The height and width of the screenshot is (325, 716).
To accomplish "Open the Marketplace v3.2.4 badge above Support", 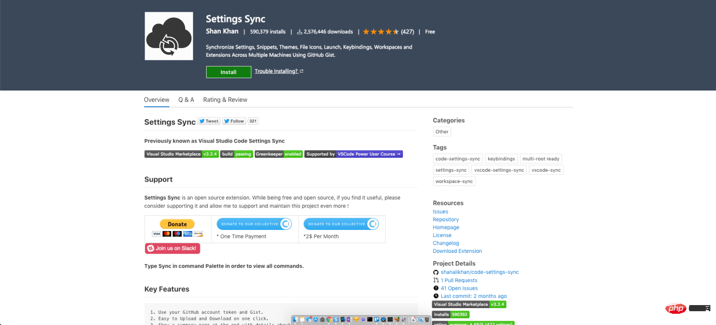I will [x=182, y=154].
